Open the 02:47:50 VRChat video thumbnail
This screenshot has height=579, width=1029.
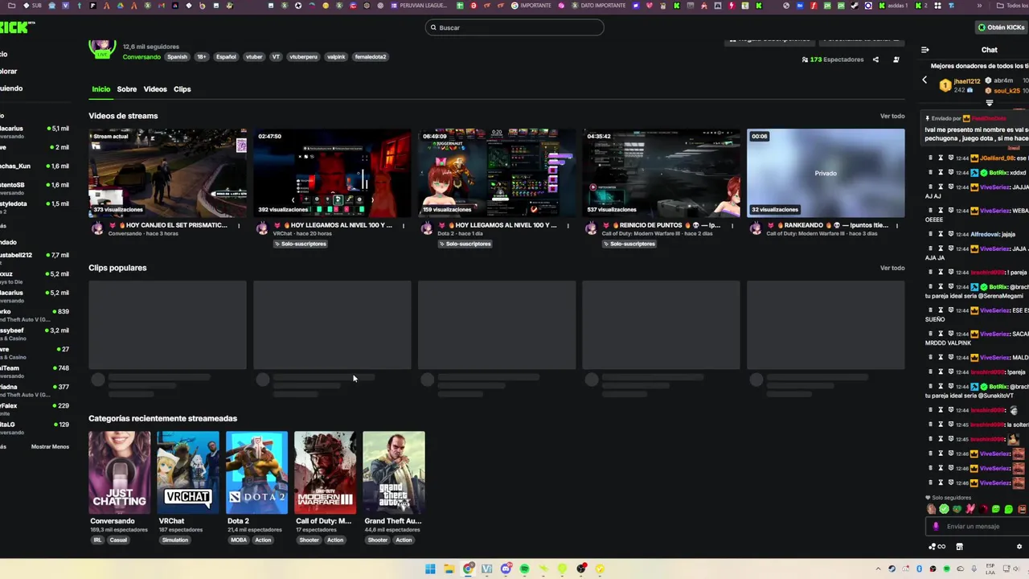pos(332,173)
